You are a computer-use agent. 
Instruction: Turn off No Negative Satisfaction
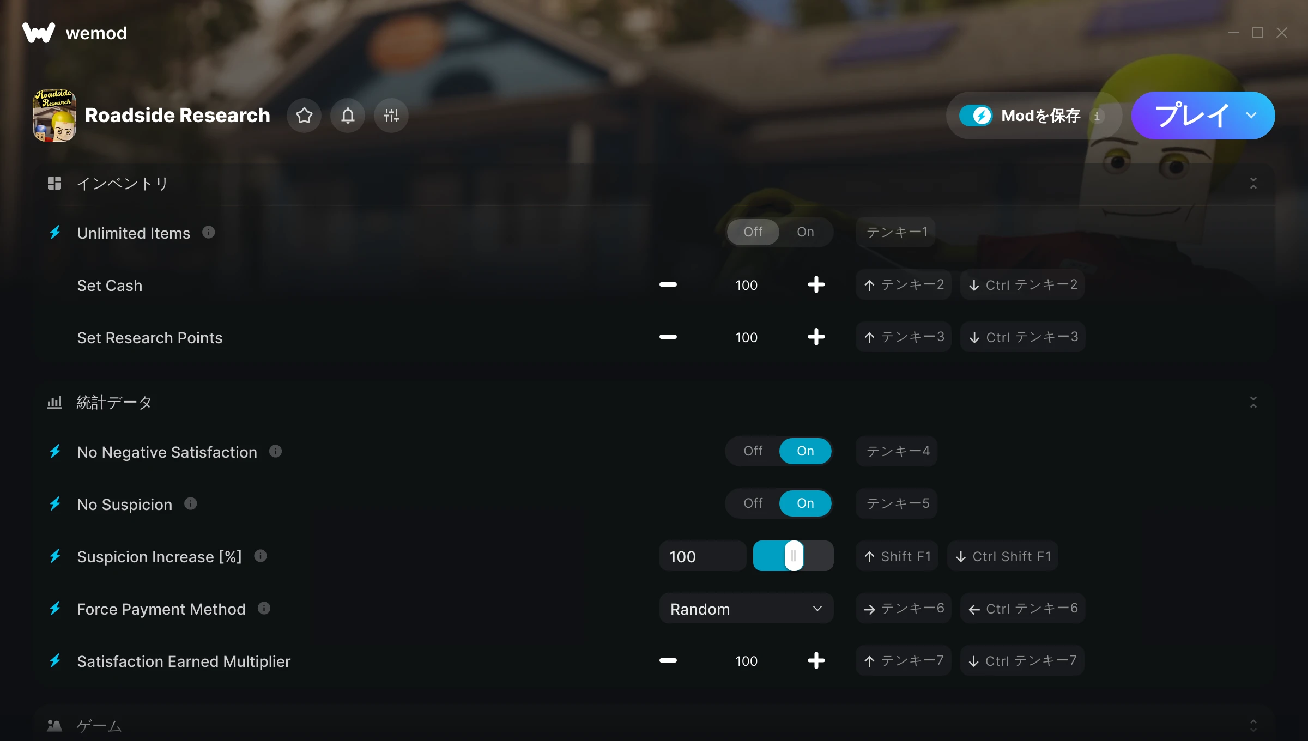click(x=753, y=451)
